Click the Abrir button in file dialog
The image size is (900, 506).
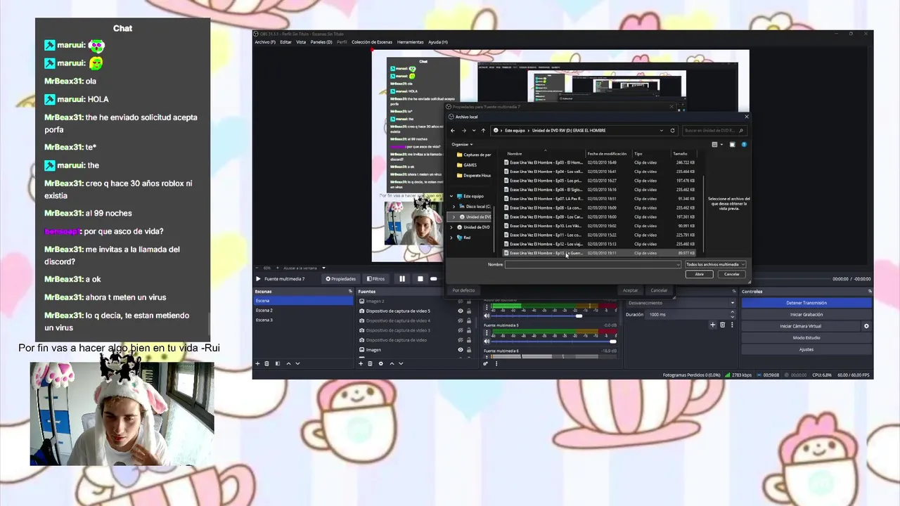click(699, 274)
